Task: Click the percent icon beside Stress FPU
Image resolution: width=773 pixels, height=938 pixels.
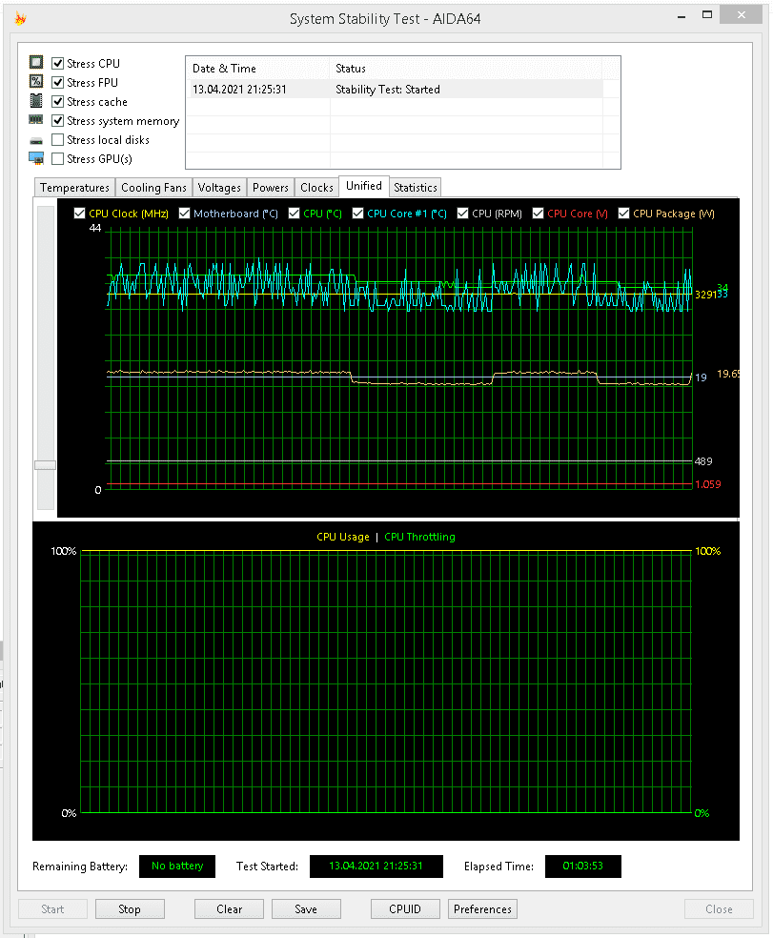Action: pos(36,81)
